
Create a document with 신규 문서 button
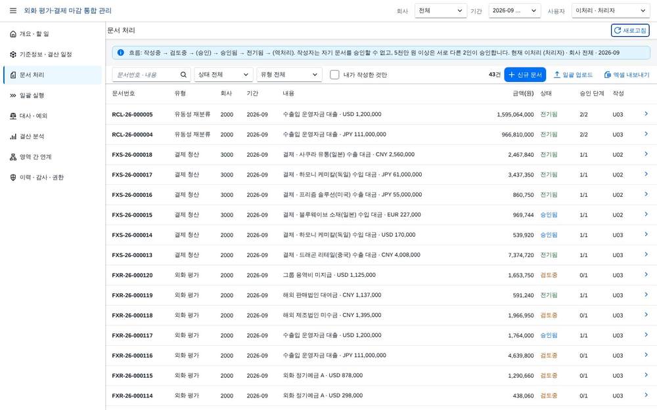pyautogui.click(x=525, y=75)
